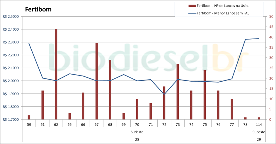Click the blue line point at auction 59
The height and width of the screenshot is (144, 276).
pyautogui.click(x=29, y=43)
